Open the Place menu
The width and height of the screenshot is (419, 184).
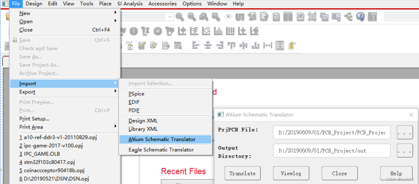tap(105, 4)
